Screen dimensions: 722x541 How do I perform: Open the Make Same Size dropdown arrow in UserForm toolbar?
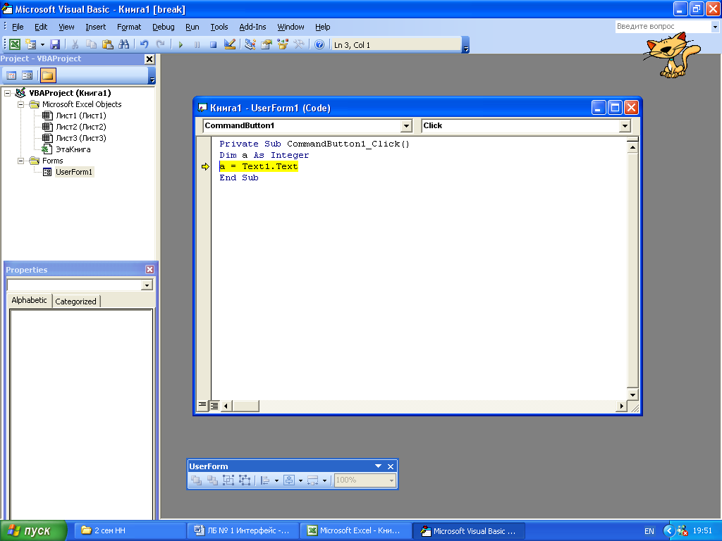point(324,480)
